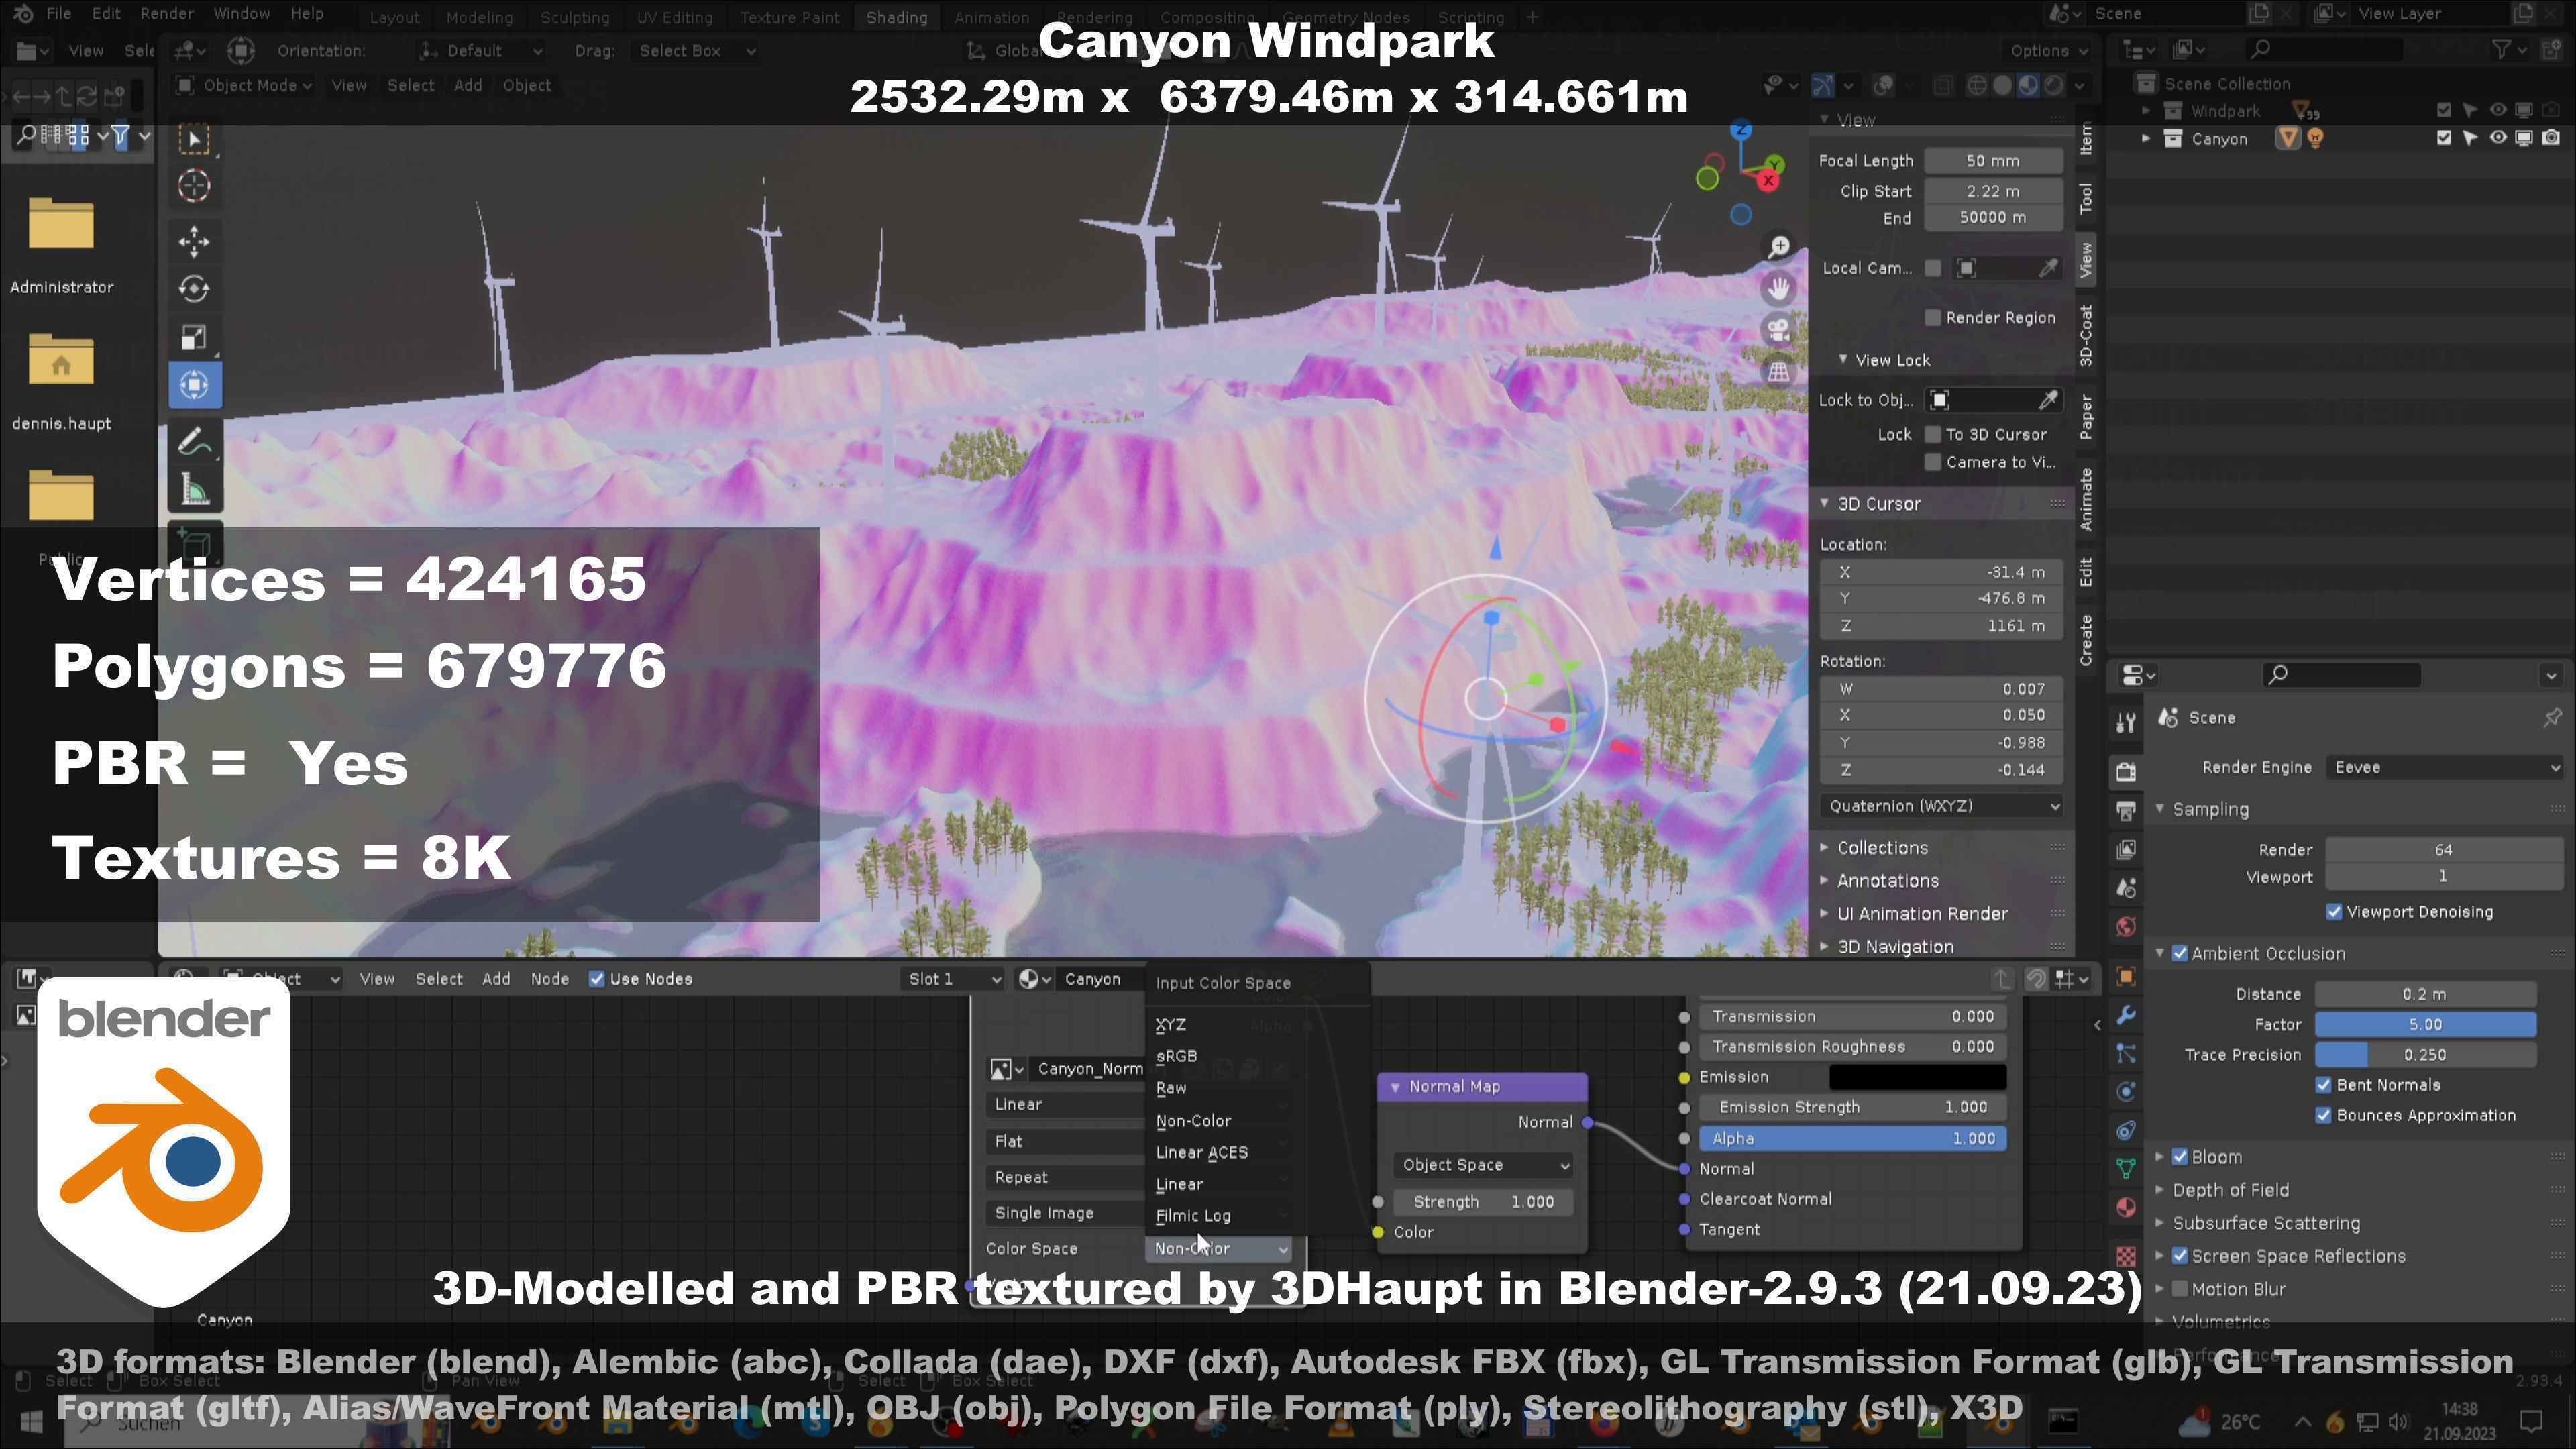Switch to Texture Paint workspace tab
This screenshot has height=1449, width=2576.
point(789,17)
